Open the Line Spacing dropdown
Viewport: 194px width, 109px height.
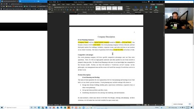pos(85,10)
